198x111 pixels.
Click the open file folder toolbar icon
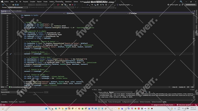(13, 5)
